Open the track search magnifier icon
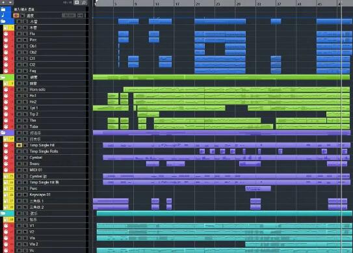 (84, 2)
